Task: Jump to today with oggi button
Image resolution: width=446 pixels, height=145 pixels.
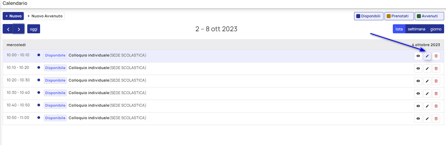Action: [x=34, y=29]
